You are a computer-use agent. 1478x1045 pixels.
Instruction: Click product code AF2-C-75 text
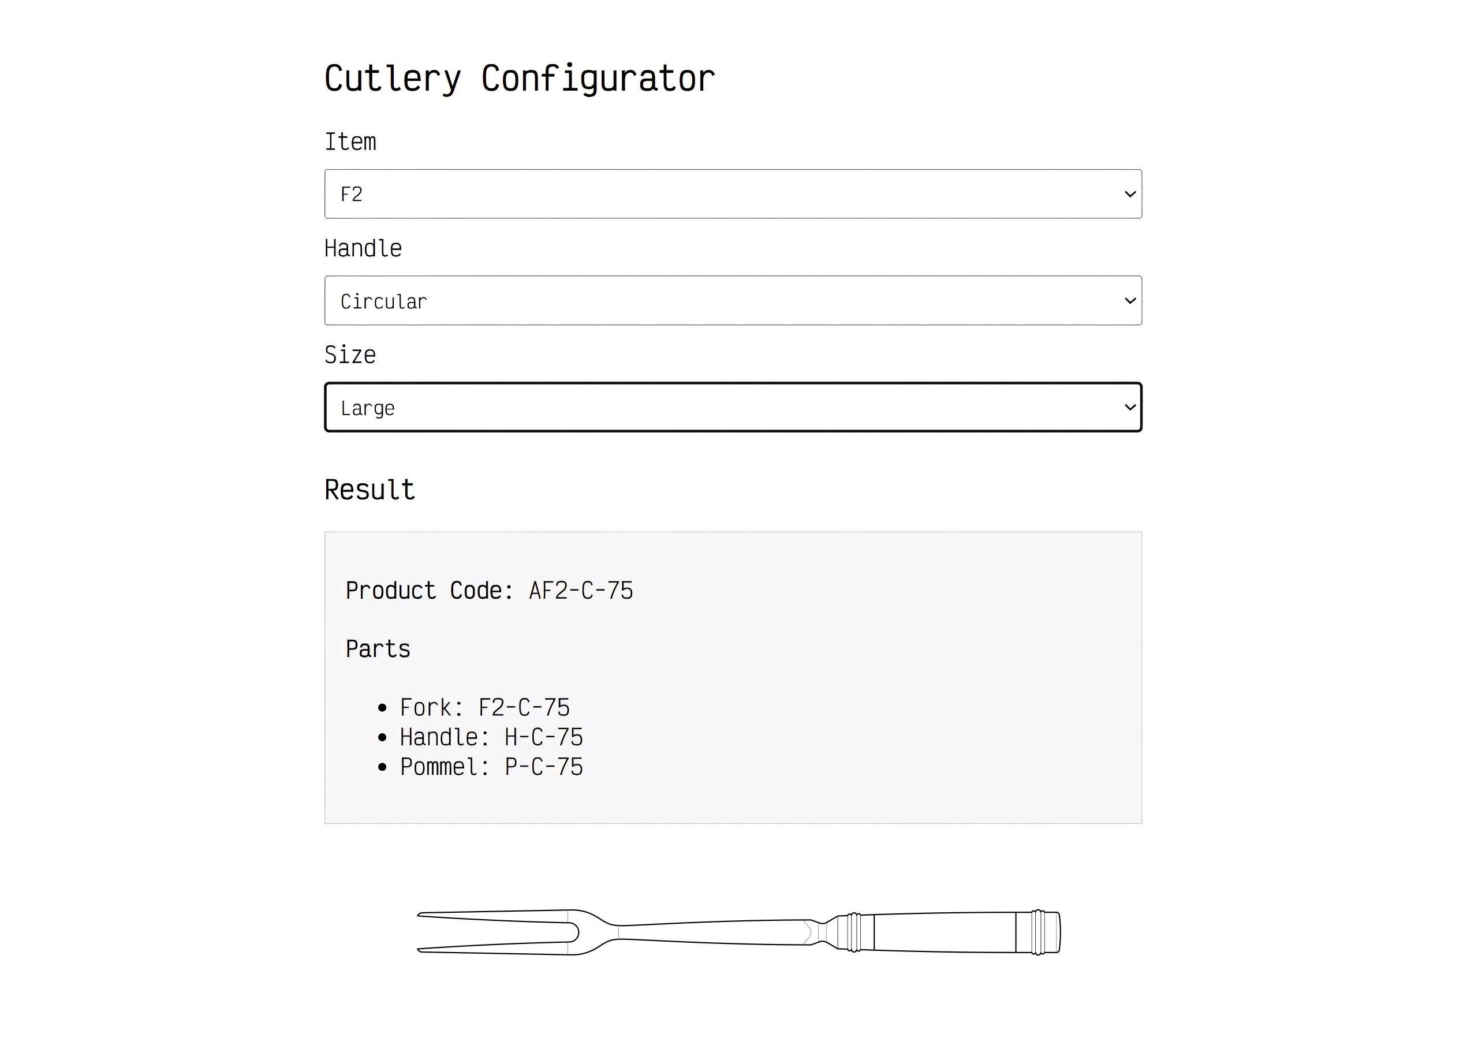[x=581, y=591]
